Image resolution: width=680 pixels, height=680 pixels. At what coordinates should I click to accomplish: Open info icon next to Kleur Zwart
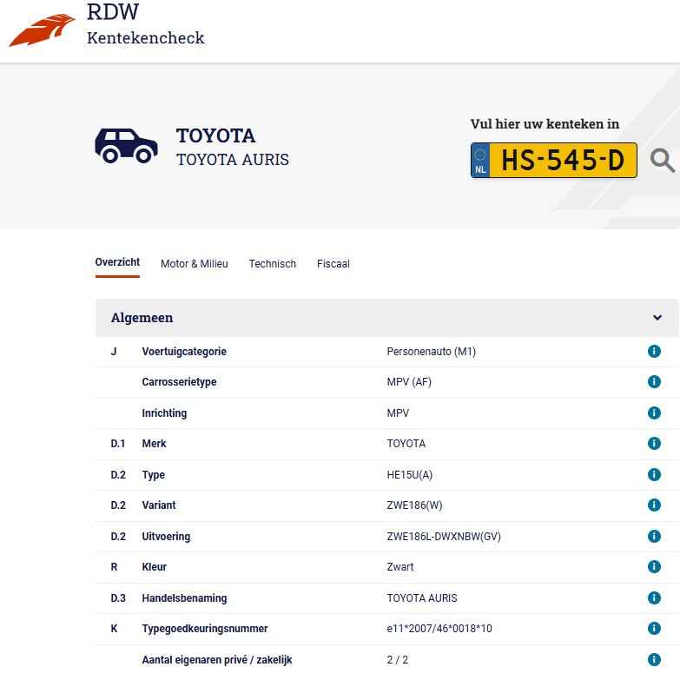coord(654,566)
